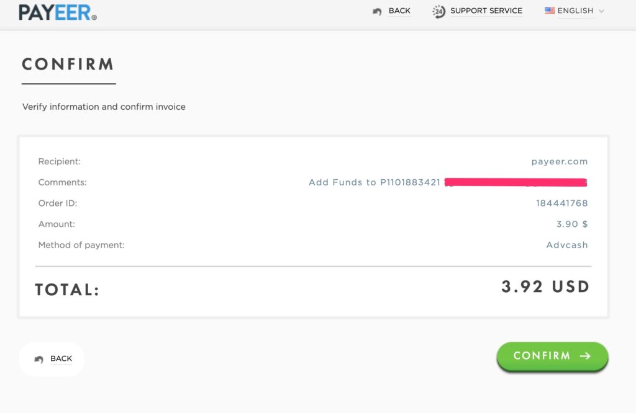Click the US flag icon
Image resolution: width=636 pixels, height=413 pixels.
coord(550,11)
